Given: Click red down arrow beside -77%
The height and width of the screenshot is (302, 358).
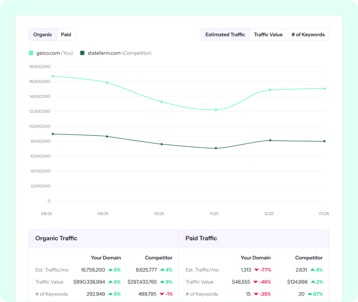Looking at the screenshot, I should (256, 270).
